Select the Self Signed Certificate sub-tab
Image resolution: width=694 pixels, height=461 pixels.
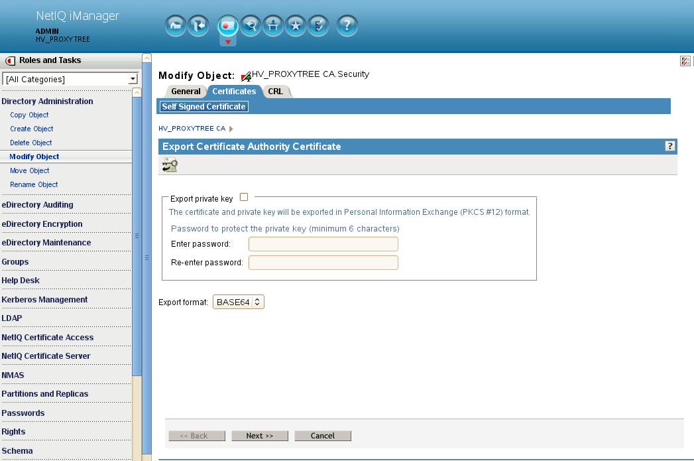pos(203,106)
